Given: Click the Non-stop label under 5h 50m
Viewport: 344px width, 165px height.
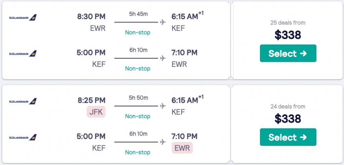Looking at the screenshot, I should click(x=138, y=116).
